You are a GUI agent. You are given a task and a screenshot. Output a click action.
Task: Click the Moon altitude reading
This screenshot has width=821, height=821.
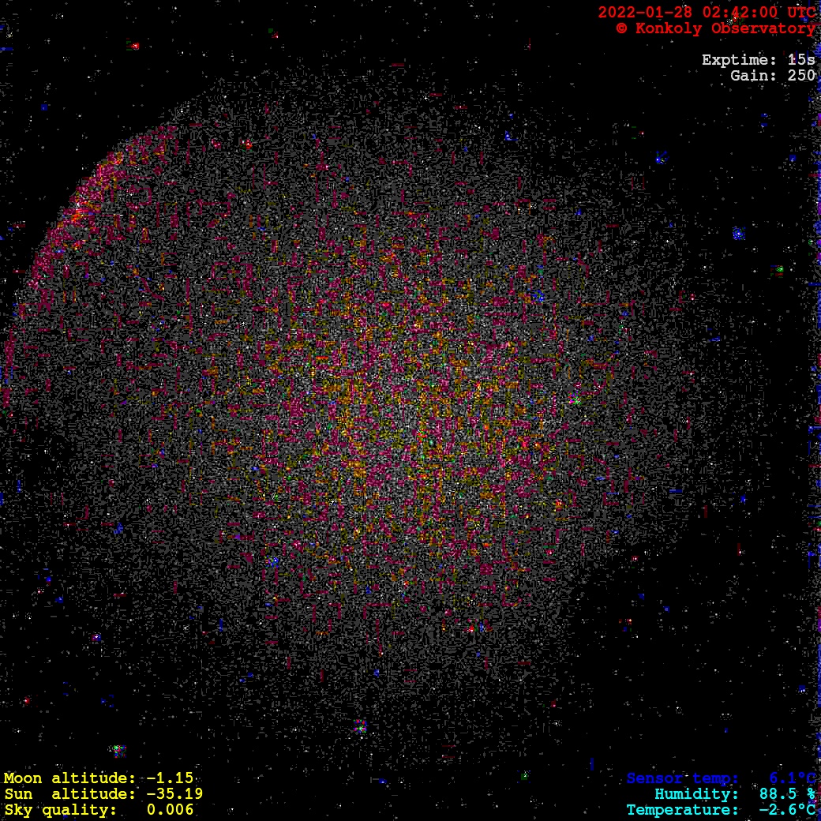click(99, 778)
